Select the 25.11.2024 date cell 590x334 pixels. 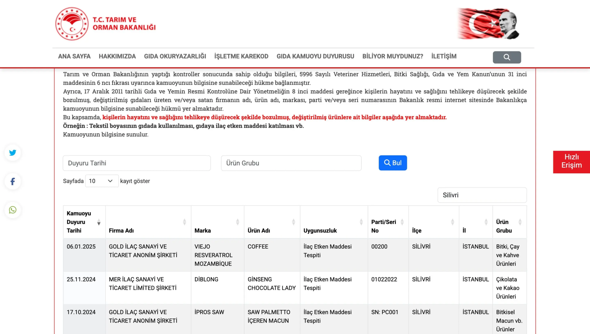[84, 288]
